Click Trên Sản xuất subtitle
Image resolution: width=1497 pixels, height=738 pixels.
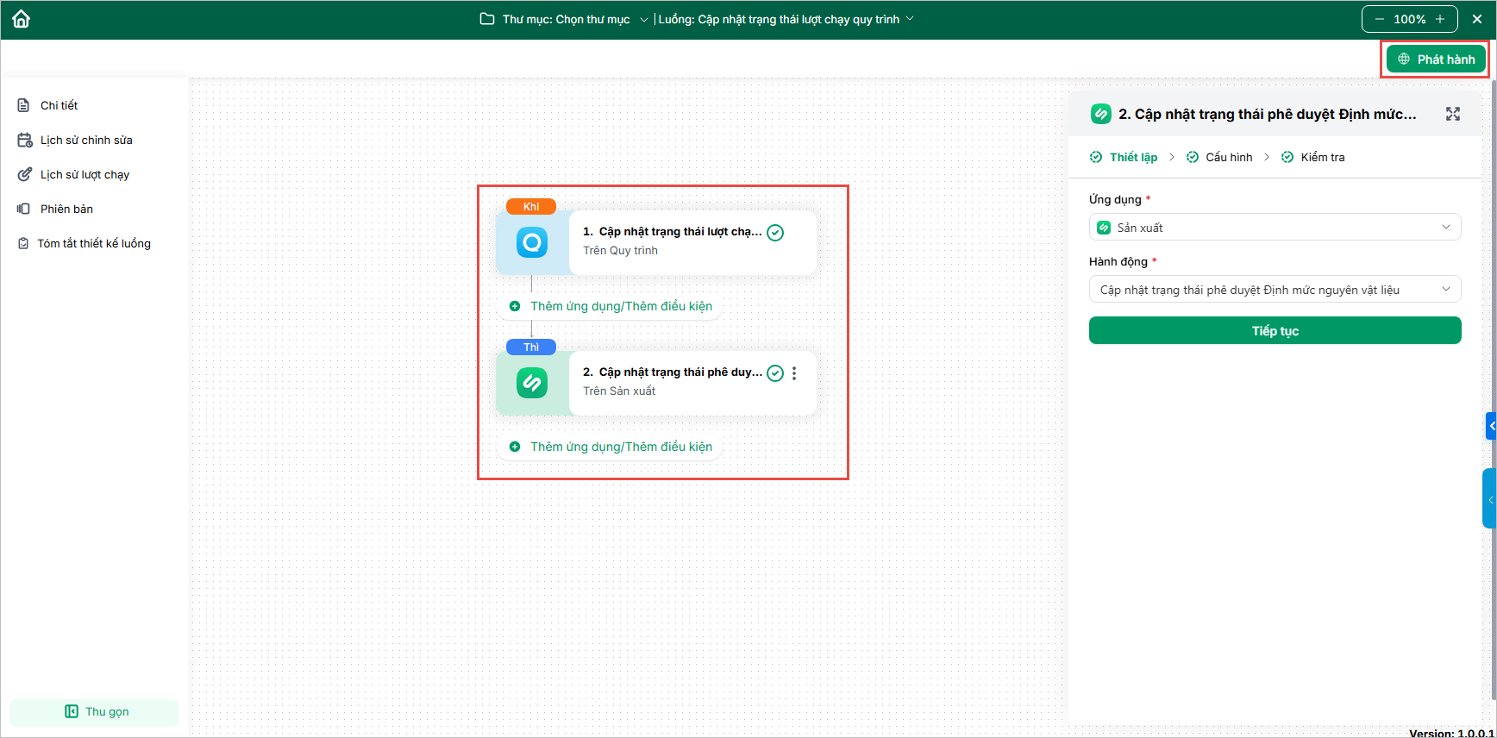pos(619,391)
